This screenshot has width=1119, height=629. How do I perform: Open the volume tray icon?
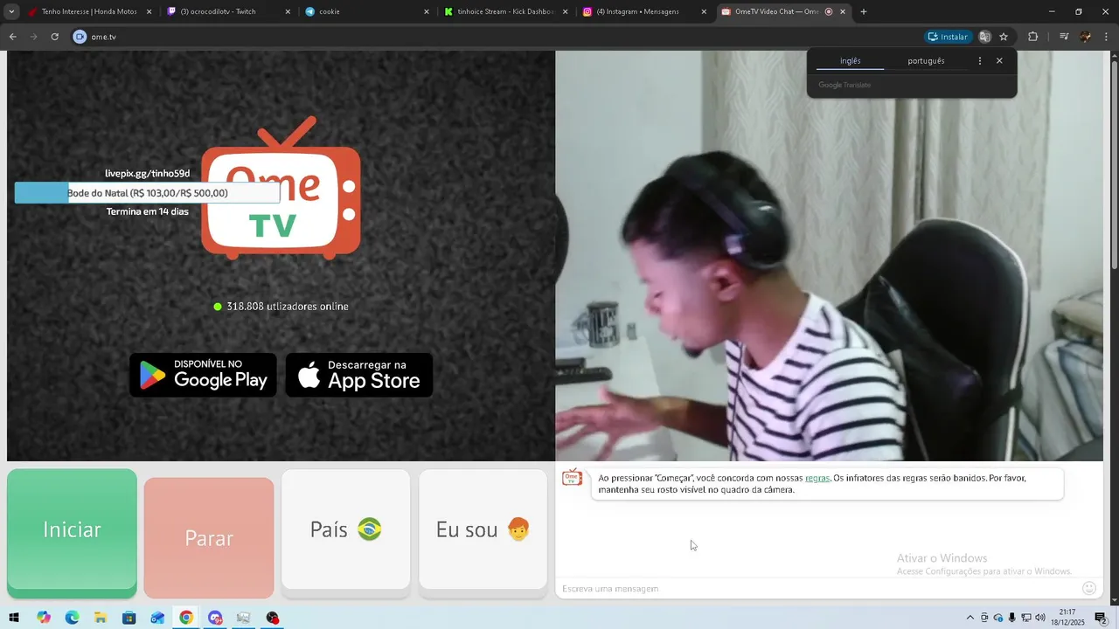point(1040,618)
